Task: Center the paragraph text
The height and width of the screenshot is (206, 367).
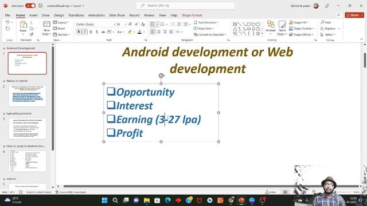Action: click(159, 32)
